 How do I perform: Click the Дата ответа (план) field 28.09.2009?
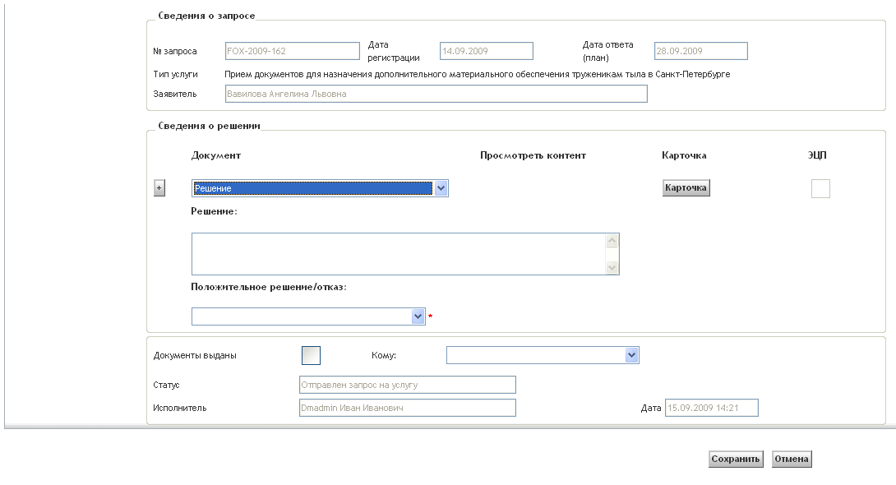[x=700, y=51]
